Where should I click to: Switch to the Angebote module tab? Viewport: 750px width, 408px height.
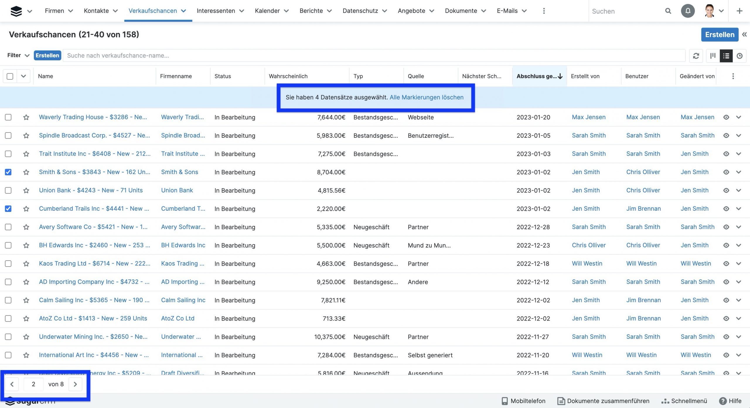pyautogui.click(x=411, y=11)
